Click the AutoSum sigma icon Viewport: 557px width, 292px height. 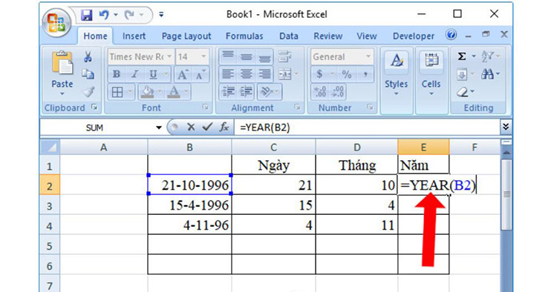462,56
